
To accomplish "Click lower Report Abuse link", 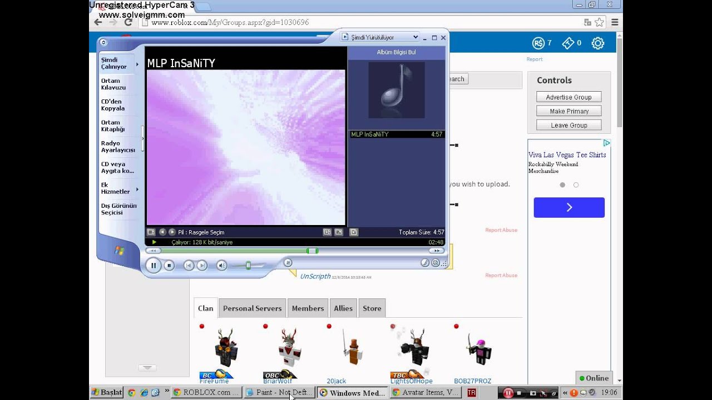I will click(x=501, y=275).
